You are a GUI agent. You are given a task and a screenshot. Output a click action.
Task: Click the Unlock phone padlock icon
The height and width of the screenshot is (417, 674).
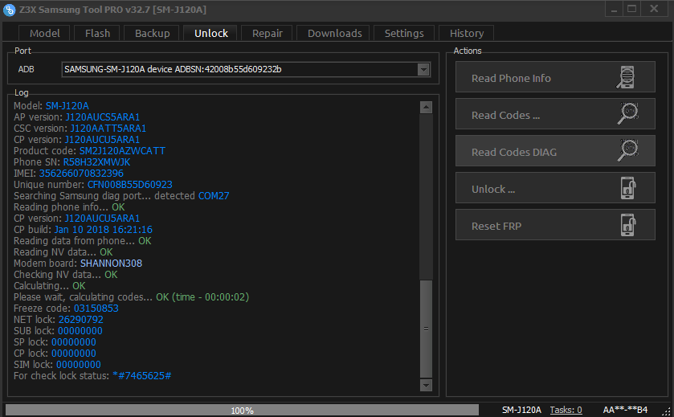(628, 188)
